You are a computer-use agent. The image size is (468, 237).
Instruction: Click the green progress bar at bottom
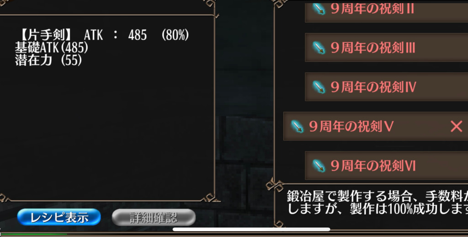[x=34, y=234]
